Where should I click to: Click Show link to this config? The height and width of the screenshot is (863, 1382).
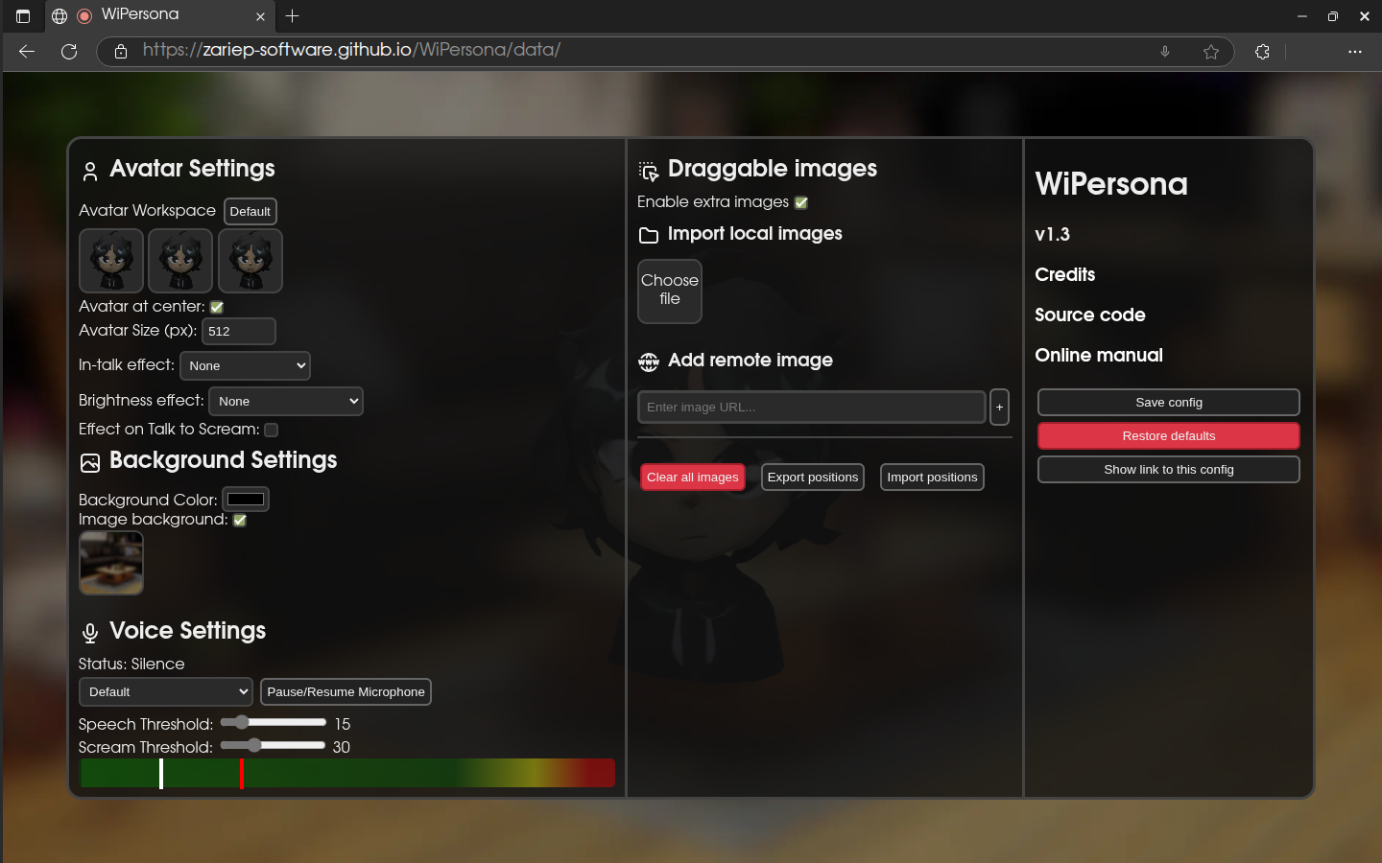[1169, 469]
